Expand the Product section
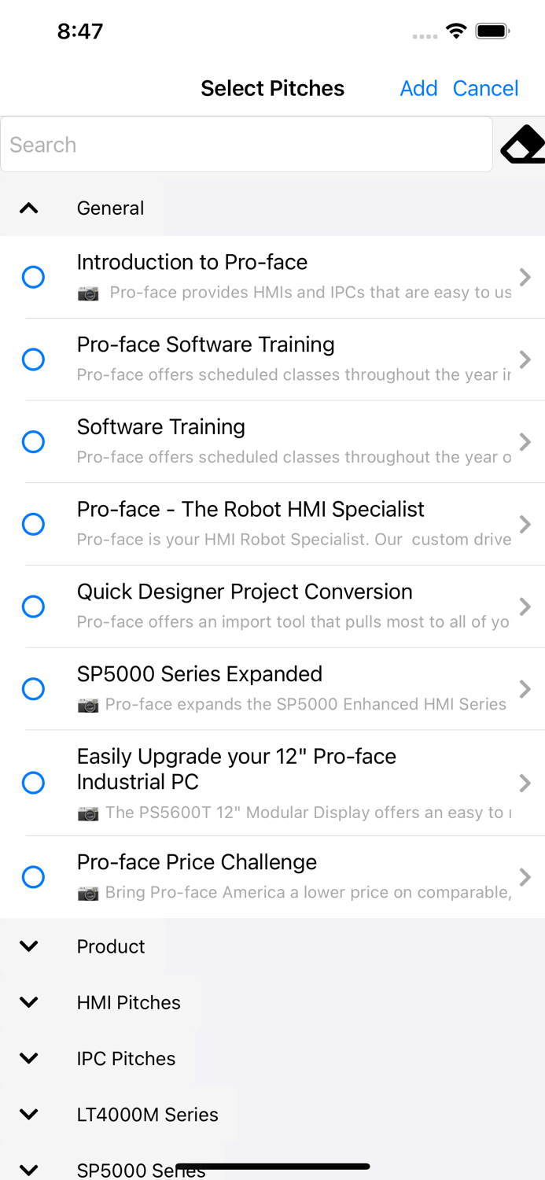 (x=28, y=946)
